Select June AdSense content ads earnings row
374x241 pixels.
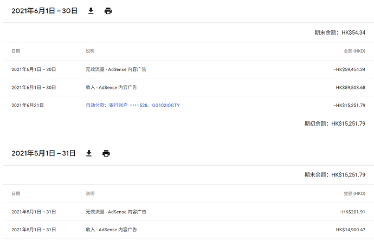click(189, 87)
